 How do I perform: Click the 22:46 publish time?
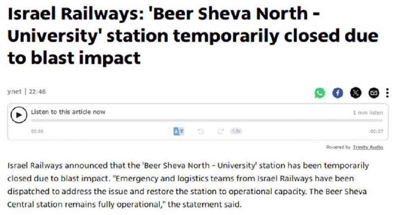tap(37, 92)
